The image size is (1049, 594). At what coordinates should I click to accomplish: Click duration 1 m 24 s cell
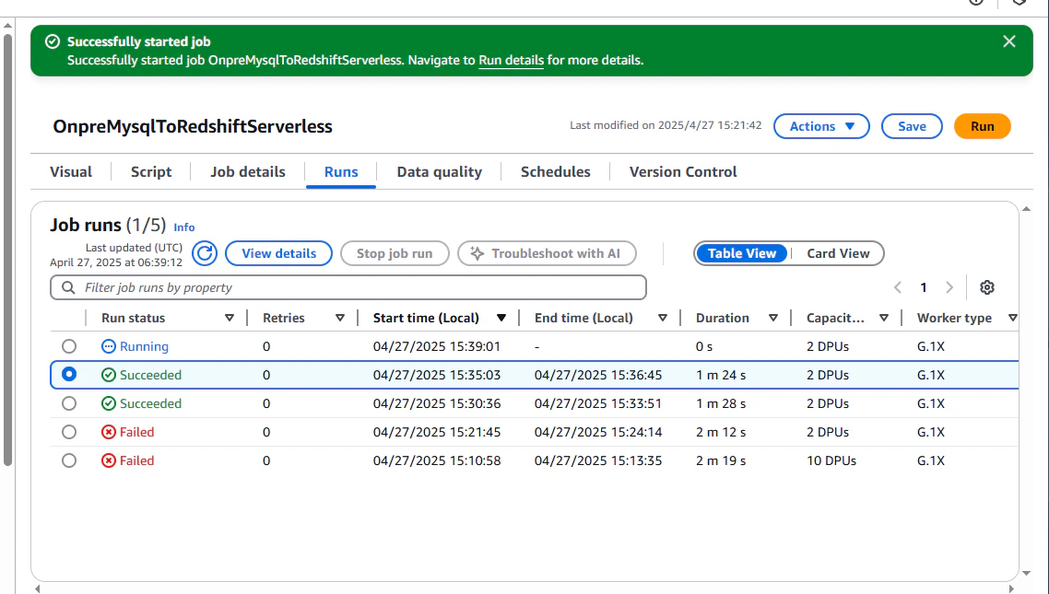[721, 375]
